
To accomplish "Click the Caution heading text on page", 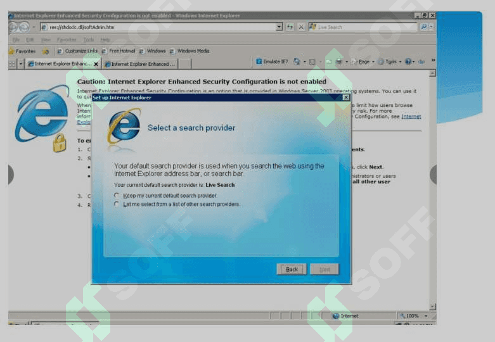I will pyautogui.click(x=202, y=82).
